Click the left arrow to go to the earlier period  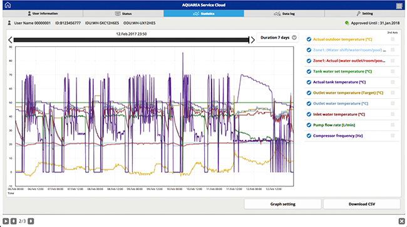click(x=10, y=40)
